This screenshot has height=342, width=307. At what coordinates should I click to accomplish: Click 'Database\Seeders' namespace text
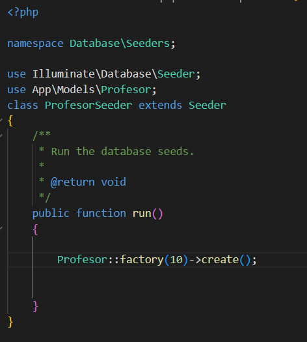120,43
